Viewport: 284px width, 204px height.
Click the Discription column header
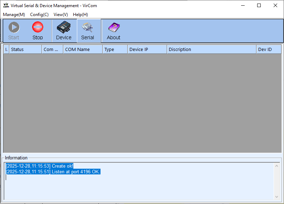[x=211, y=50]
